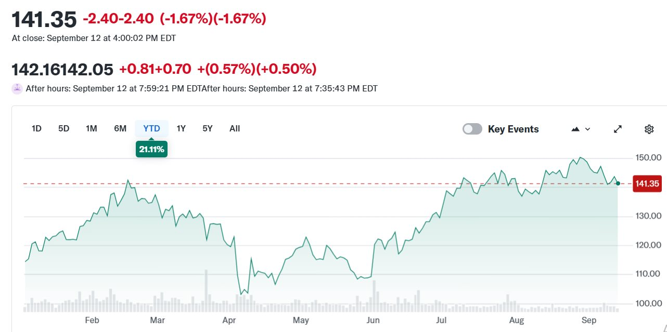Select the 1M time range
Viewport: 667px width, 332px height.
tap(91, 128)
